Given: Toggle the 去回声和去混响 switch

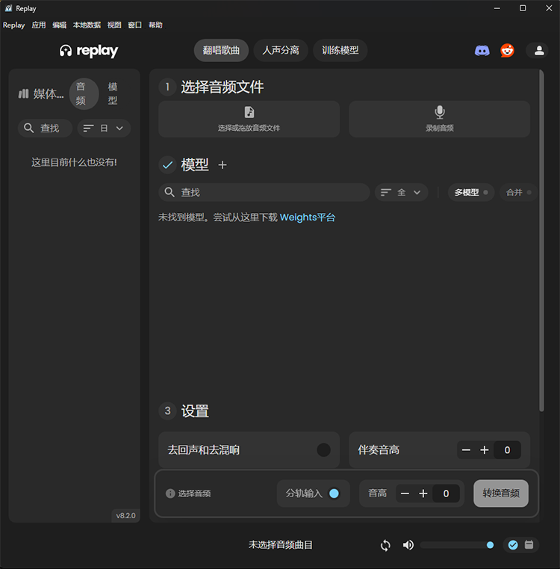Looking at the screenshot, I should pos(323,450).
